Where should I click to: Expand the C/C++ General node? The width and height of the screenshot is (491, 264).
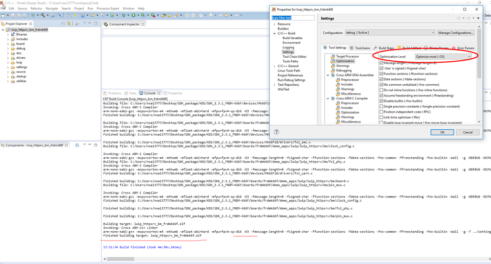275,66
